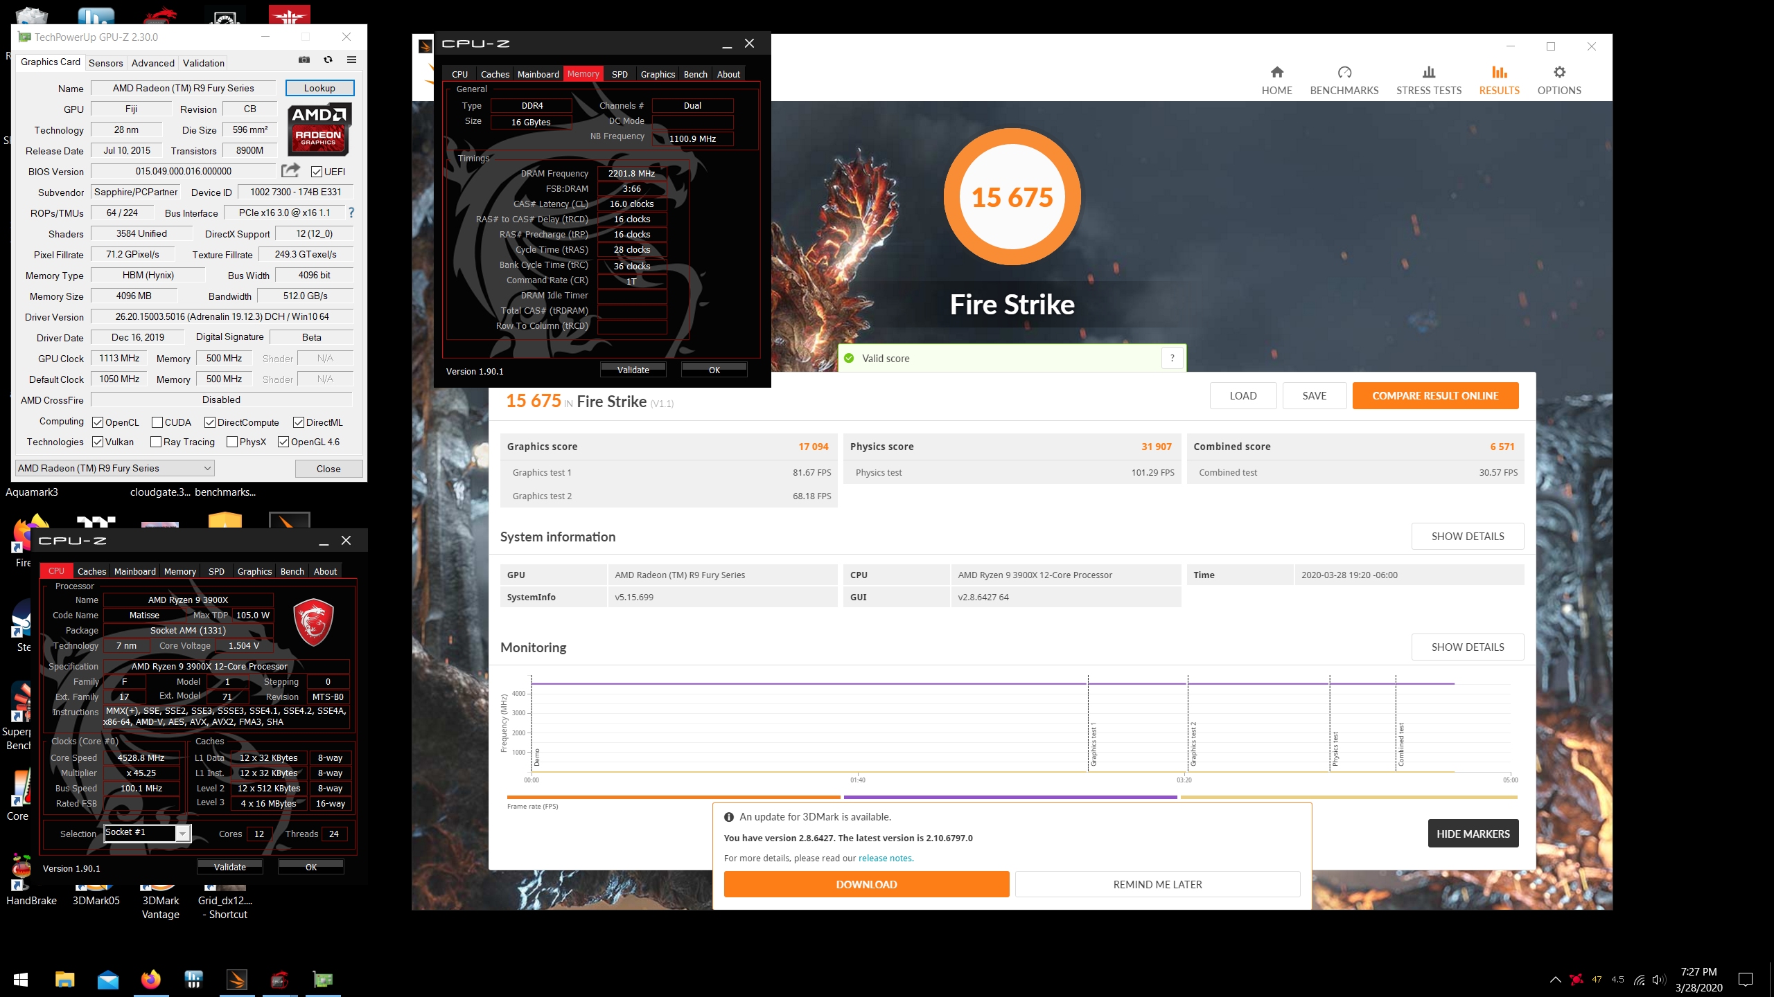The width and height of the screenshot is (1774, 997).
Task: Click Validate in Memory CPU-Z window
Action: 633,370
